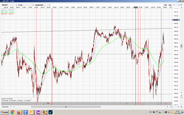Open the planet icon app in taskbar
Screen dimensions: 184x115
[44, 112]
